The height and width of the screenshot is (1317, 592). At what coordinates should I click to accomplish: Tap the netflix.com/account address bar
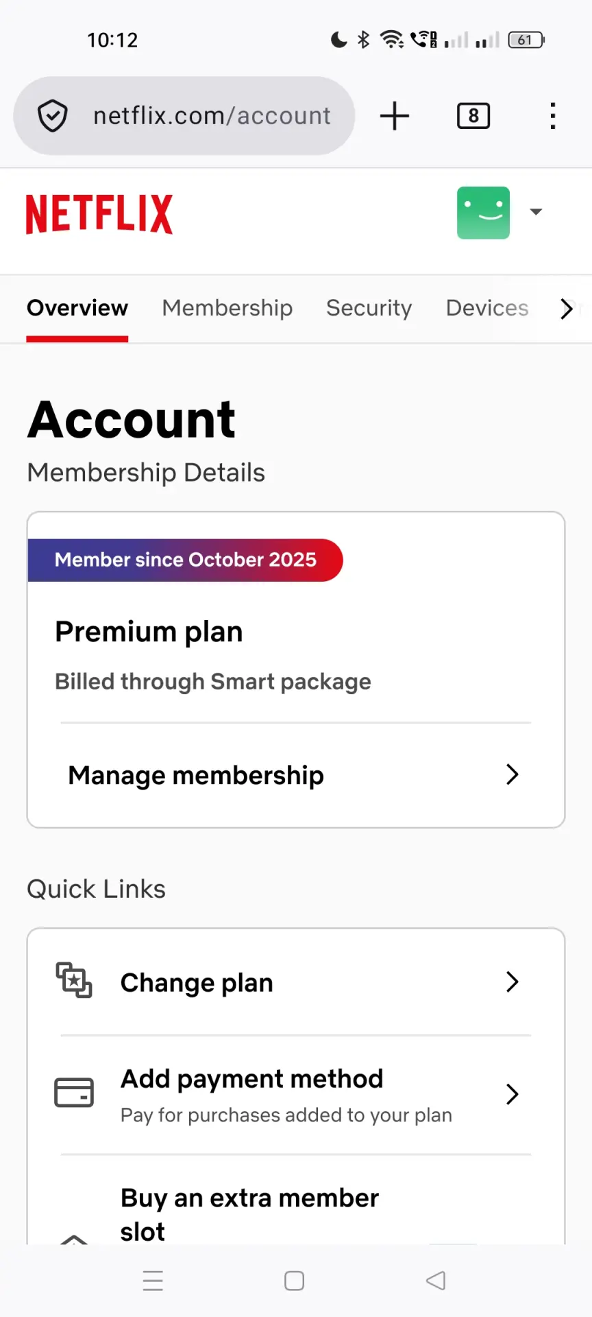tap(184, 116)
